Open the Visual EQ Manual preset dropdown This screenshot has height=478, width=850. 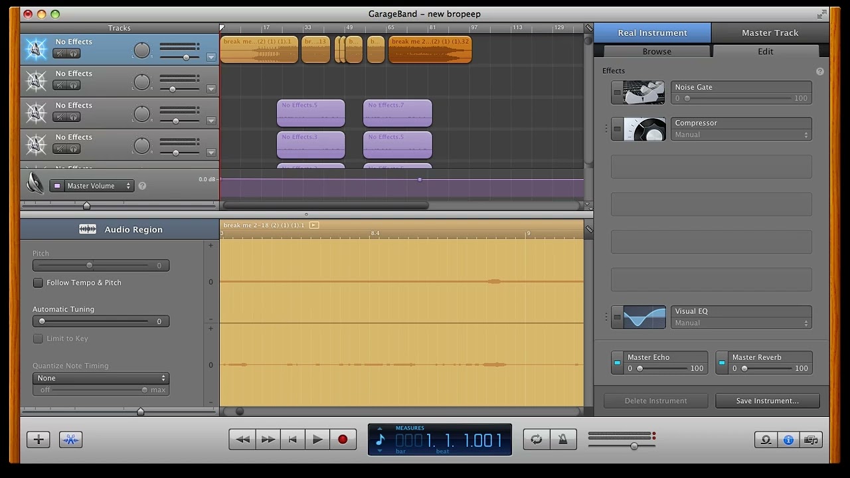tap(742, 323)
